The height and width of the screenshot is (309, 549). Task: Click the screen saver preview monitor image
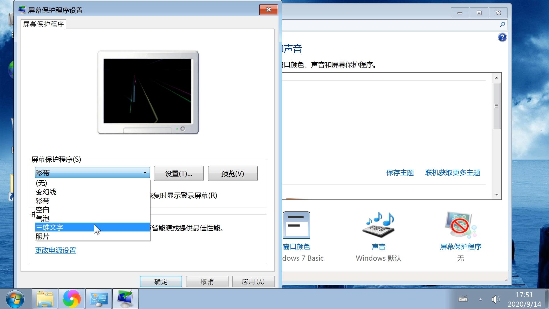[148, 92]
